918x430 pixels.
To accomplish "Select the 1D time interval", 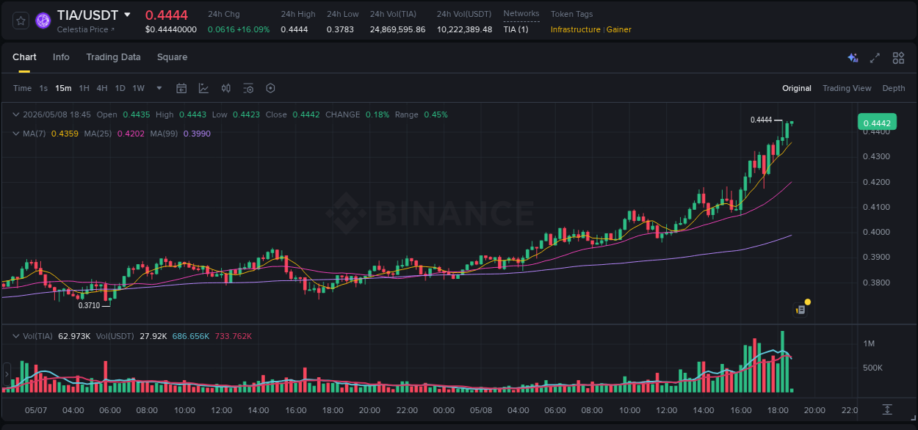I will tap(120, 88).
